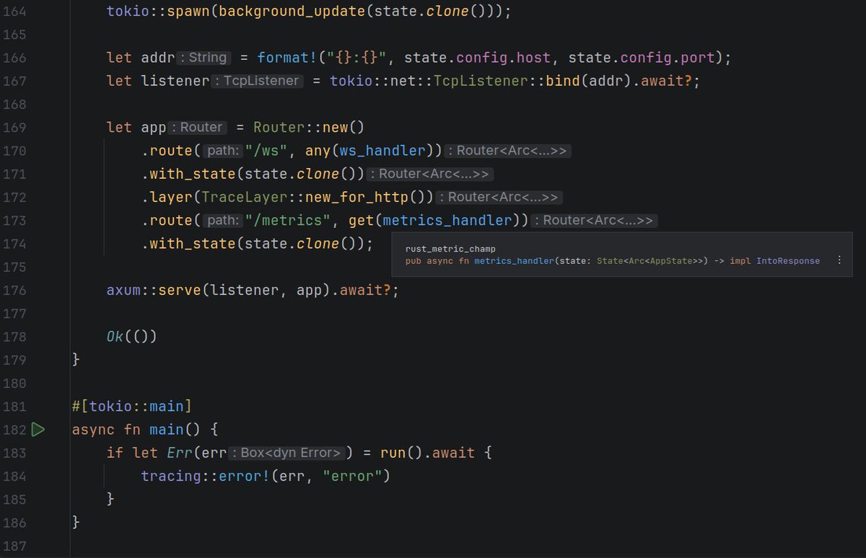This screenshot has width=866, height=558.
Task: Click tracing on line 184
Action: (x=172, y=476)
